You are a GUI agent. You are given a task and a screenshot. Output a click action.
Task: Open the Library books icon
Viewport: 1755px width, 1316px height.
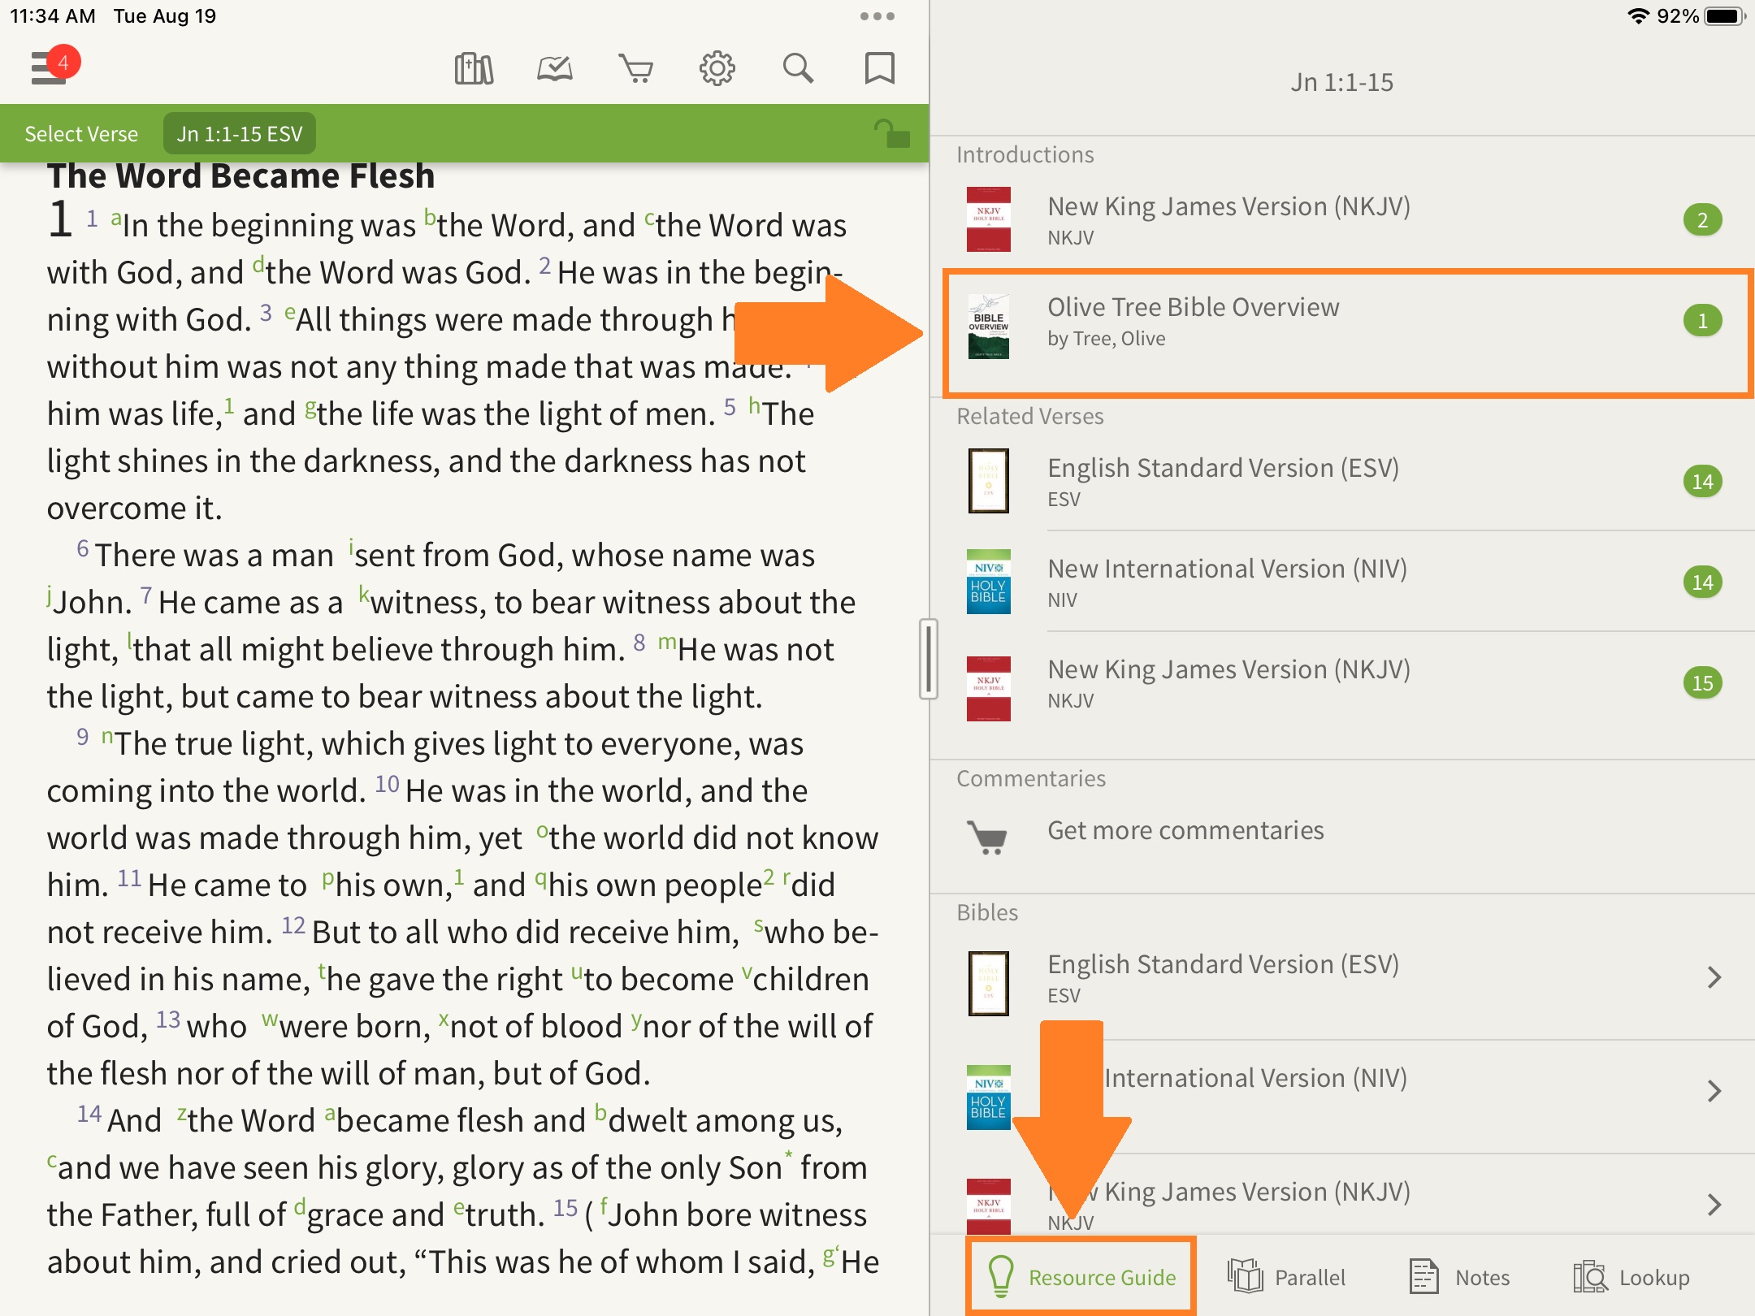pyautogui.click(x=474, y=69)
